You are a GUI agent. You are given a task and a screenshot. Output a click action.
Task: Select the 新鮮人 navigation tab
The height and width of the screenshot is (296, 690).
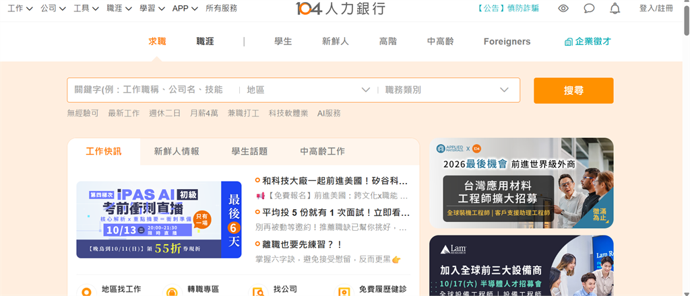point(336,41)
